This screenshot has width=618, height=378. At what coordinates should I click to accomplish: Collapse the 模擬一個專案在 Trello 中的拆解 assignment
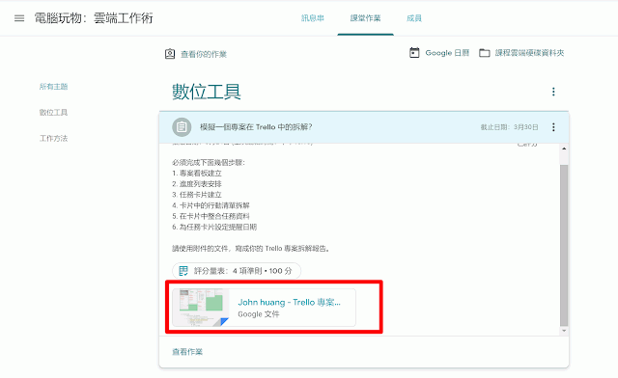pyautogui.click(x=256, y=127)
